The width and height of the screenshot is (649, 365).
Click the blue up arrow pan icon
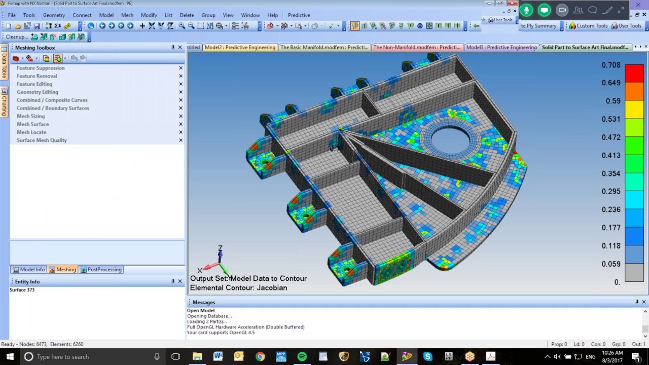pos(121,26)
